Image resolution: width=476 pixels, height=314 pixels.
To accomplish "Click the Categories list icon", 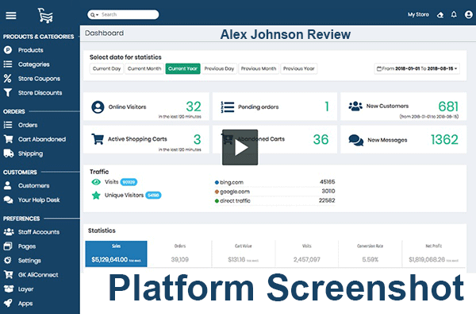I will click(8, 64).
